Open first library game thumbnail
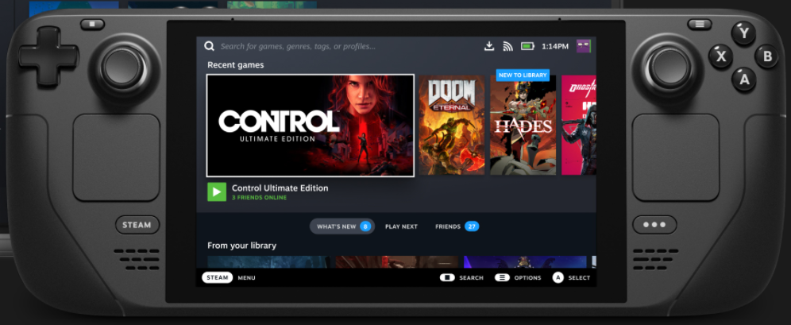This screenshot has width=791, height=325. coord(269,262)
